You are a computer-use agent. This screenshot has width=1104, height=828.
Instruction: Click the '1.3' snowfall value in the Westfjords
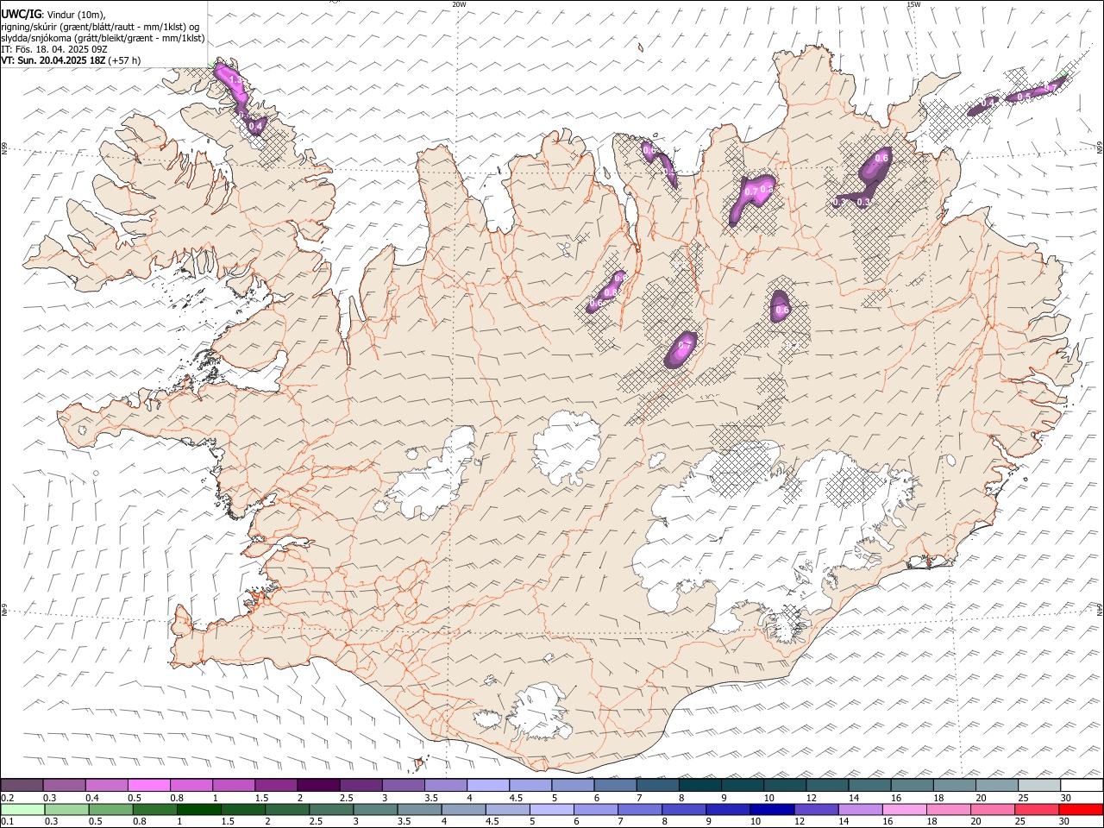coord(235,80)
